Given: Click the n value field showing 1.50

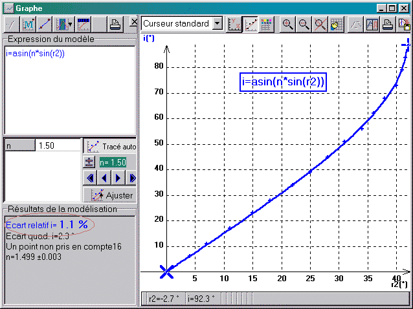Looking at the screenshot, I should [x=57, y=145].
